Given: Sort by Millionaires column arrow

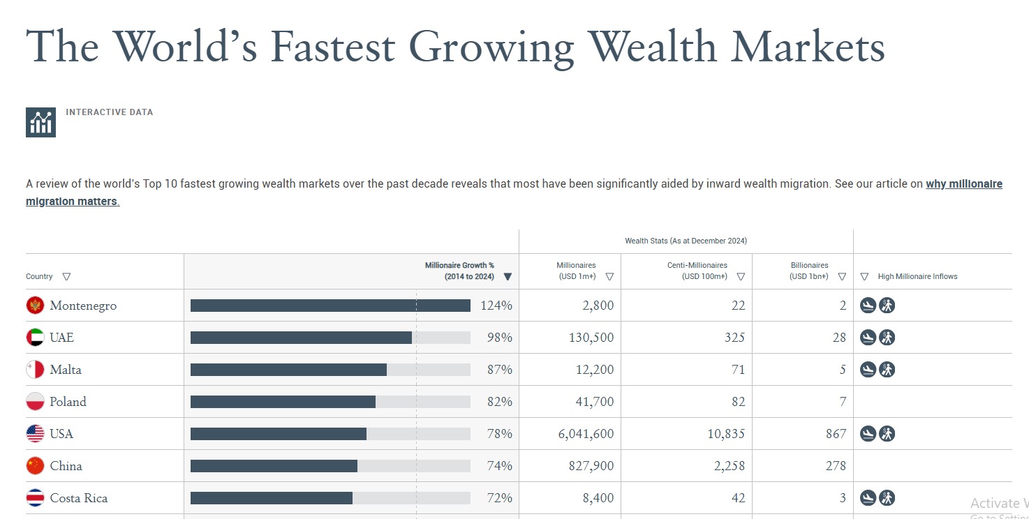Looking at the screenshot, I should pos(609,277).
